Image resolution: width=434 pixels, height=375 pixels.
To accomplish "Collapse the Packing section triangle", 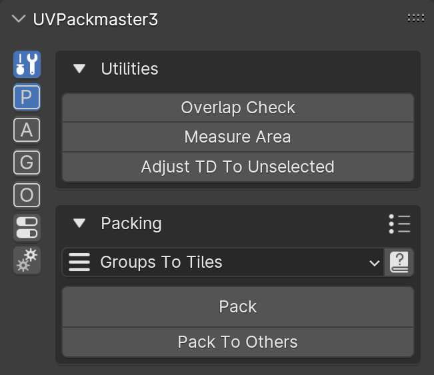I will point(79,223).
